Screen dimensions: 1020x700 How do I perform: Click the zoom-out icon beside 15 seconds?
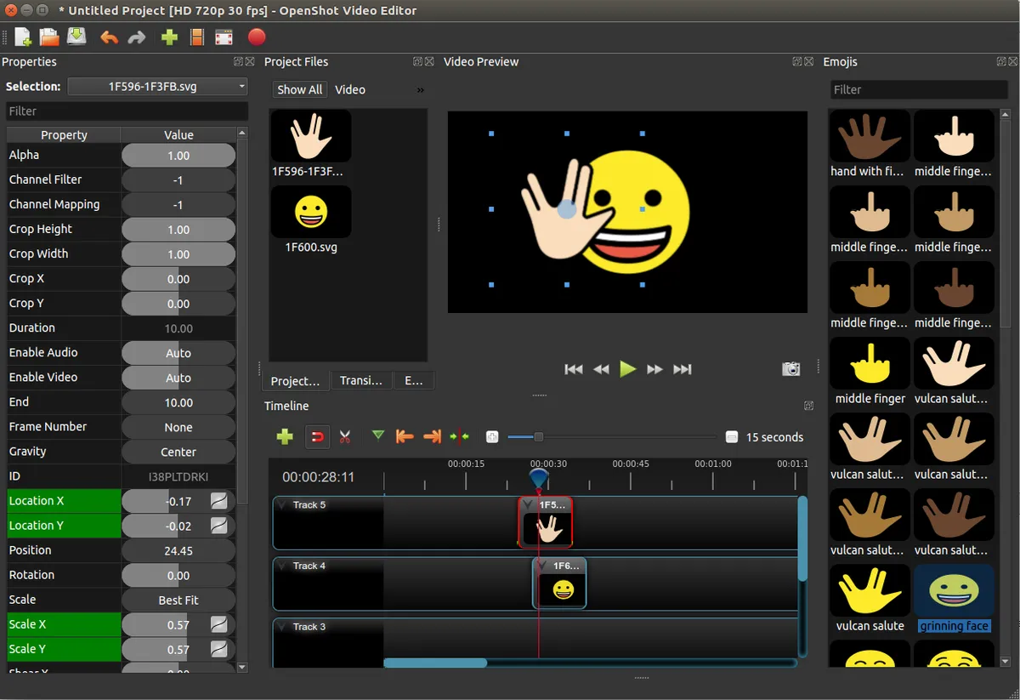click(x=732, y=436)
